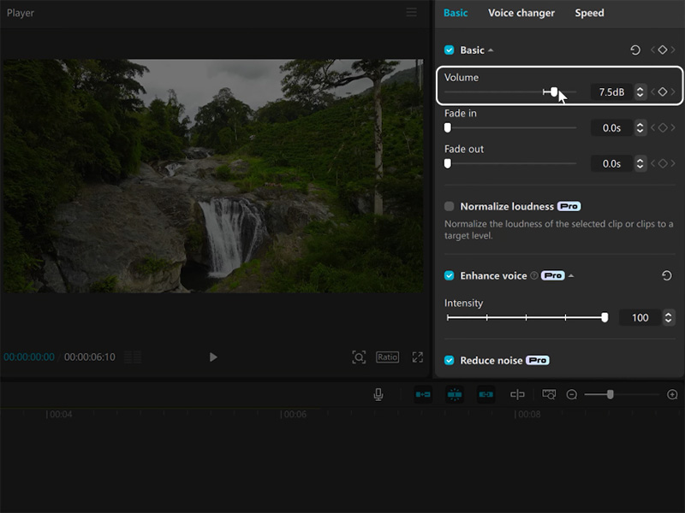Zoom in the timeline
This screenshot has height=513, width=685.
672,394
